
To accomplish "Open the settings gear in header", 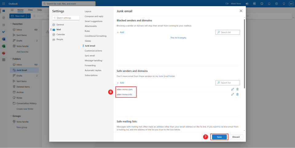I will [277, 4].
